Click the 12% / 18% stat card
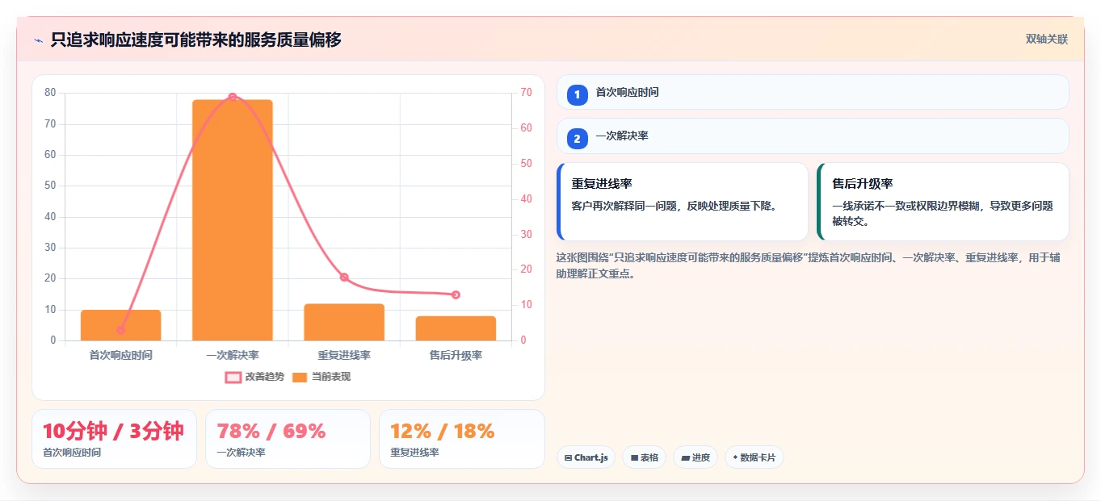This screenshot has height=501, width=1101. 461,439
